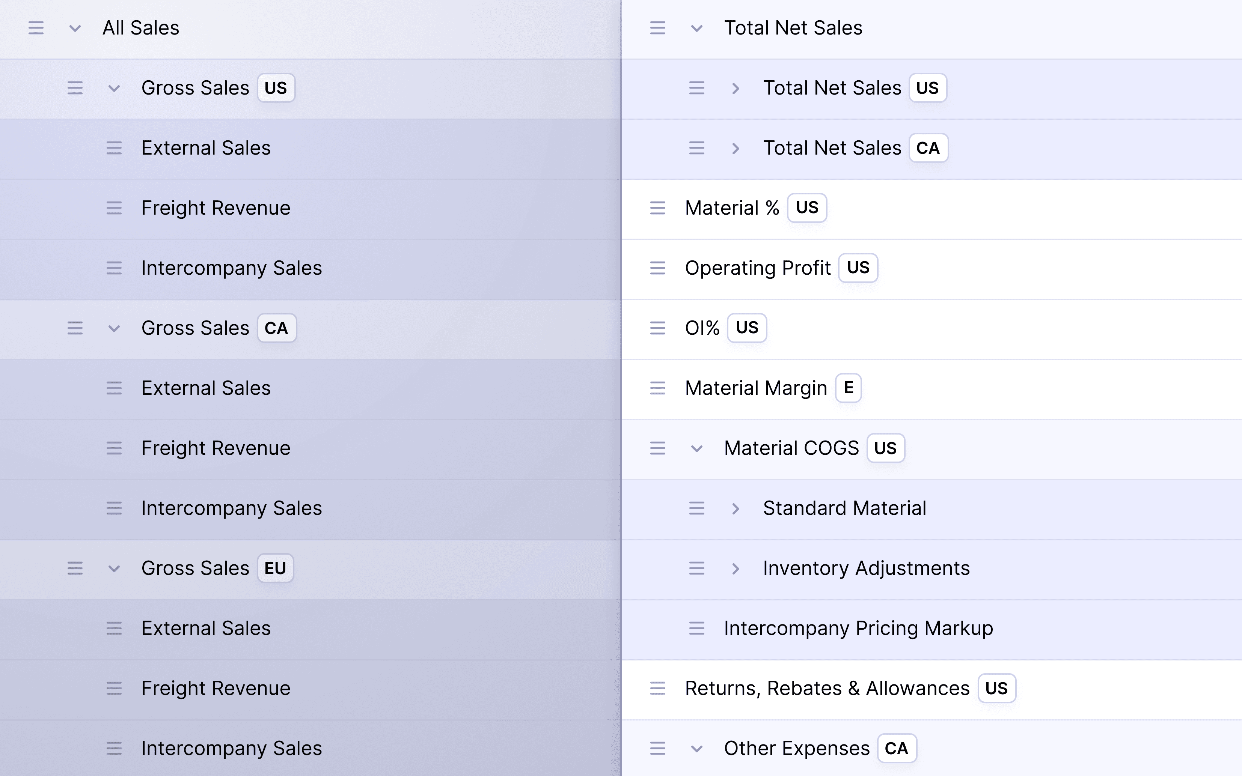Expand the Inventory Adjustments item

736,568
